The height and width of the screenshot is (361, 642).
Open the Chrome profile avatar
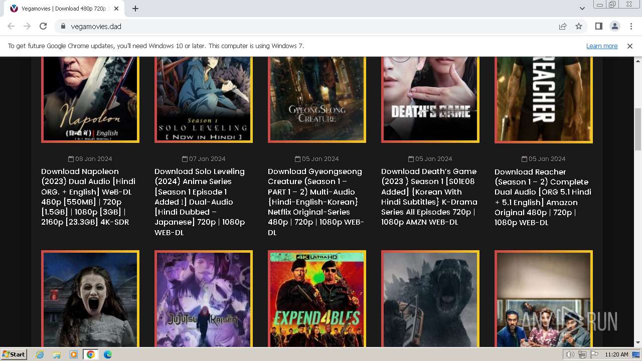coord(615,26)
